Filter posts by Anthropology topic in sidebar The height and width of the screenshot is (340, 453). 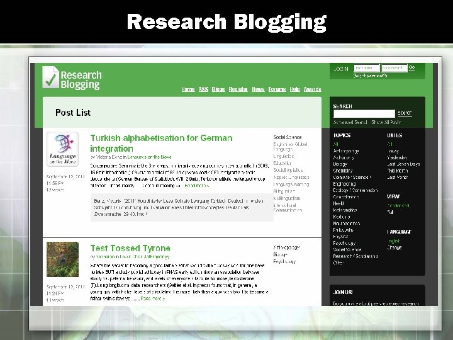point(346,151)
